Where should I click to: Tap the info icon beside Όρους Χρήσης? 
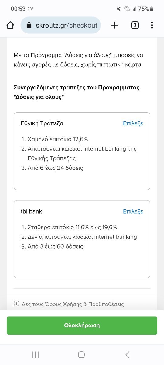pos(16,304)
